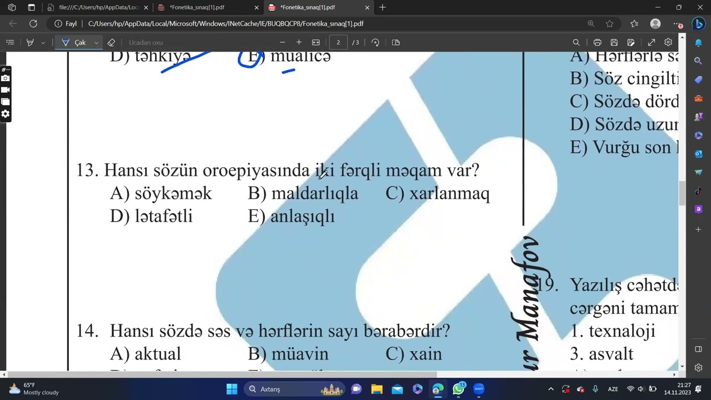Toggle the sidebar layout panel button
Image resolution: width=711 pixels, height=400 pixels.
coord(698,349)
